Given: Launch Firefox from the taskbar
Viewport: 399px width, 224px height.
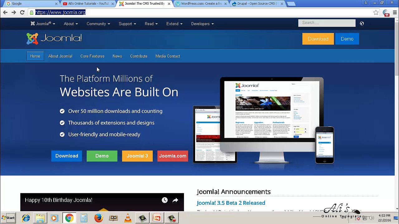Looking at the screenshot, I should tap(99, 218).
